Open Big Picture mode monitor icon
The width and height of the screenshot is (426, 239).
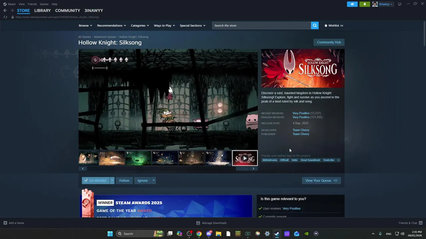399,4
